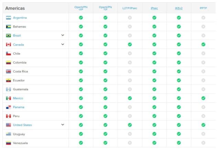The width and height of the screenshot is (220, 150).
Task: Click the Bahamas flag icon
Action: pos(8,27)
